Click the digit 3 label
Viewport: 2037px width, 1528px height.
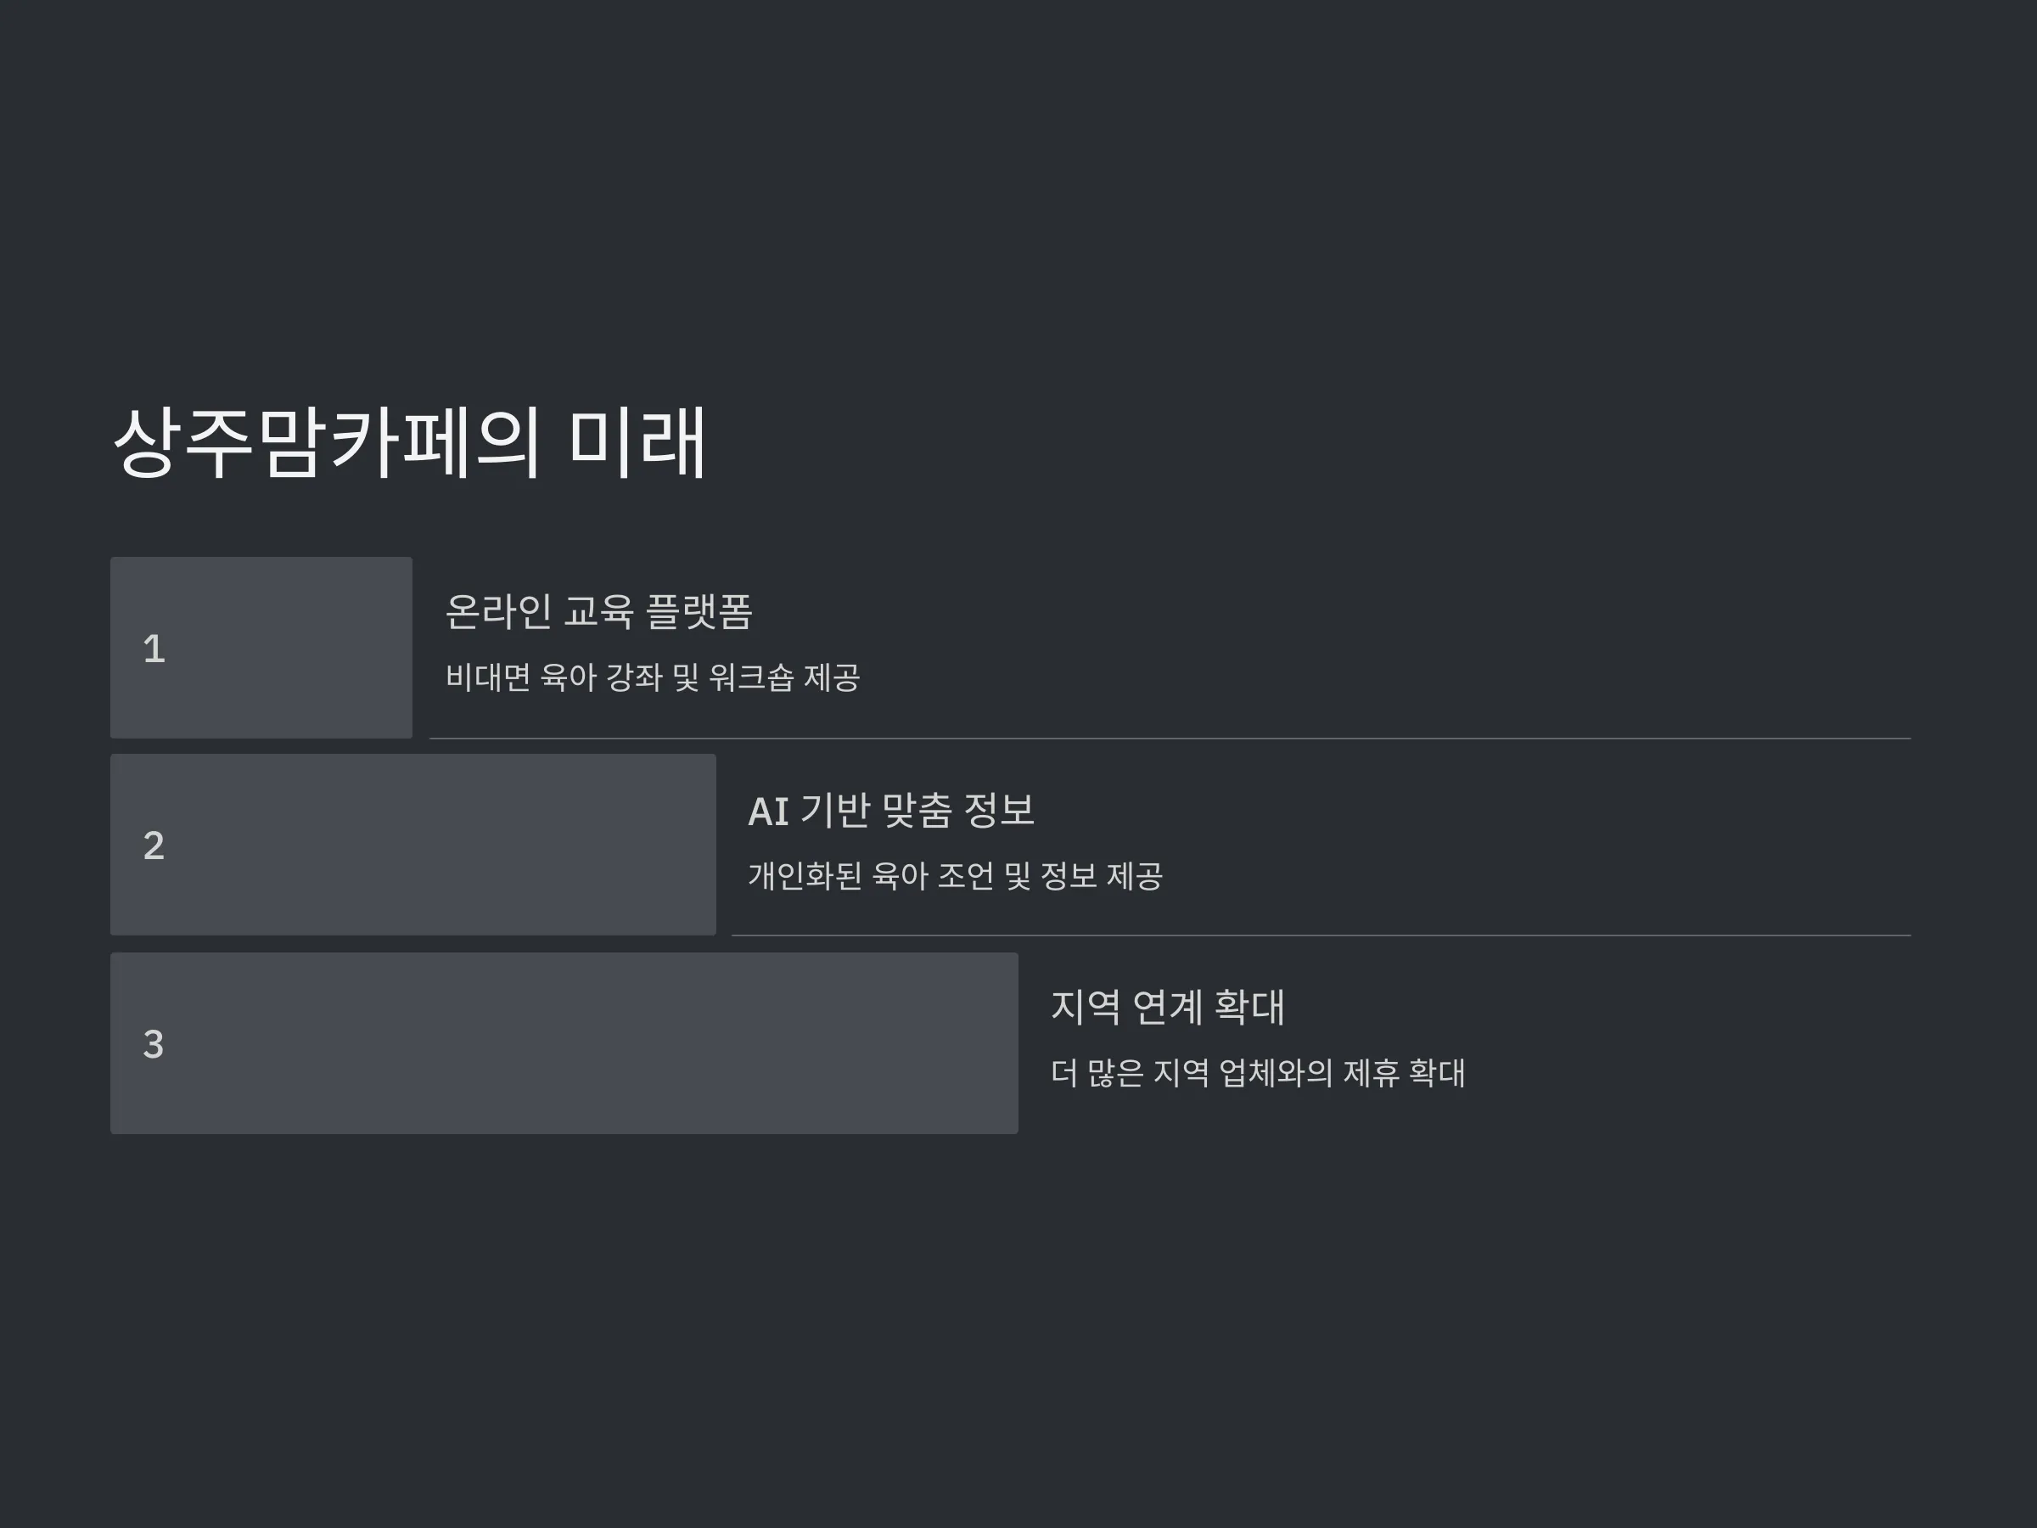tap(154, 1044)
